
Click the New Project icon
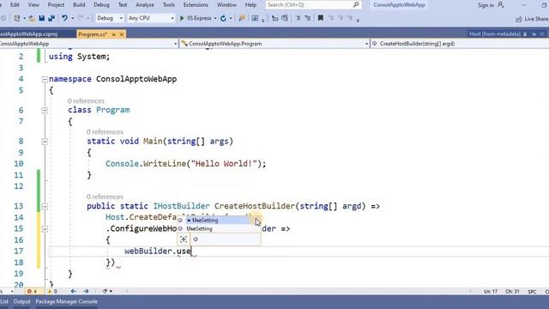click(x=17, y=18)
